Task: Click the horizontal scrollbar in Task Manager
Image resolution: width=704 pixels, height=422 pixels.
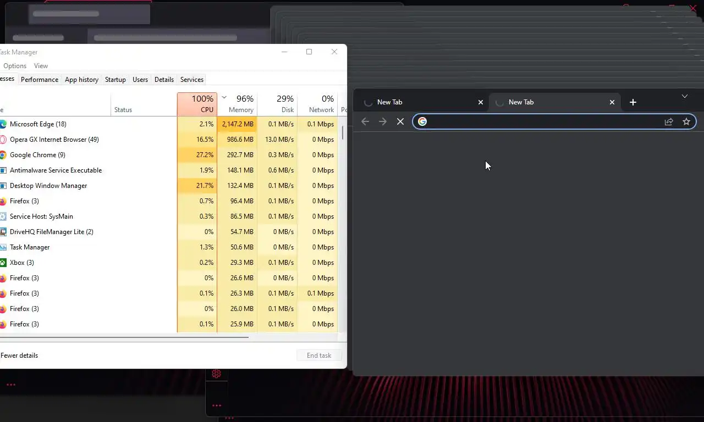Action: point(124,337)
